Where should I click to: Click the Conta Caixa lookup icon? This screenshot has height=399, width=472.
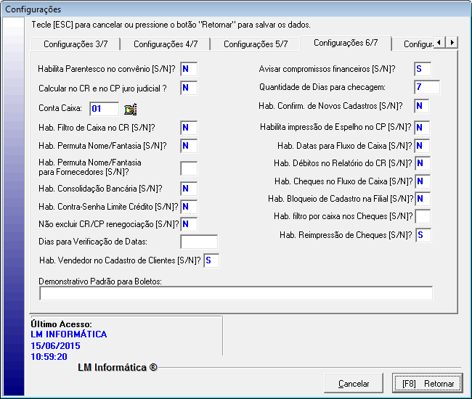tap(131, 110)
